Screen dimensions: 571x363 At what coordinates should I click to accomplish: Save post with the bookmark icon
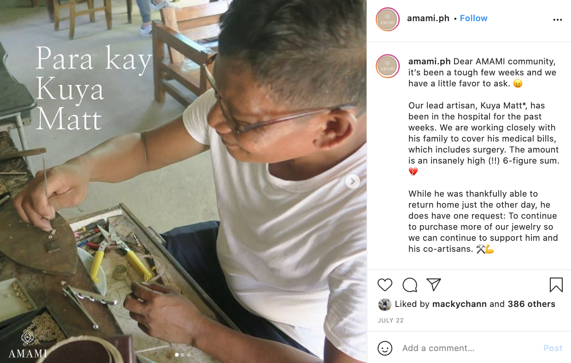tap(556, 285)
